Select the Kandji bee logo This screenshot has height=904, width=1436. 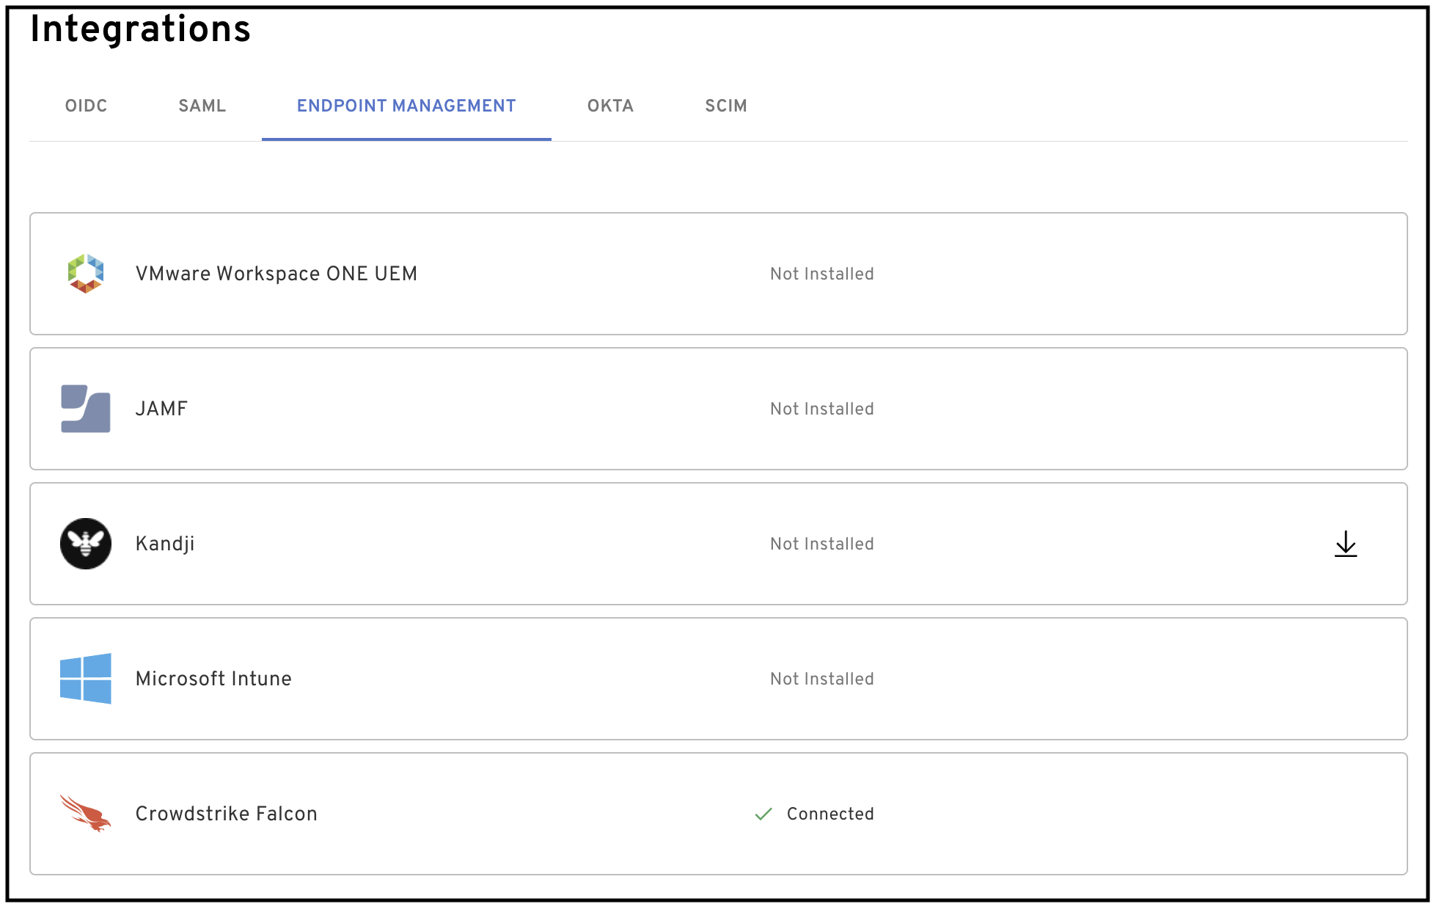85,543
